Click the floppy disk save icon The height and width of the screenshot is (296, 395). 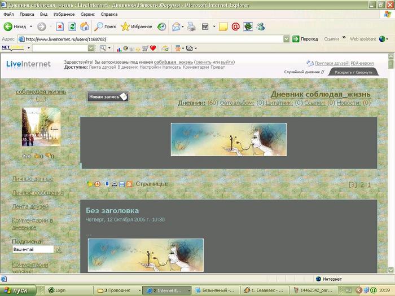122,184
